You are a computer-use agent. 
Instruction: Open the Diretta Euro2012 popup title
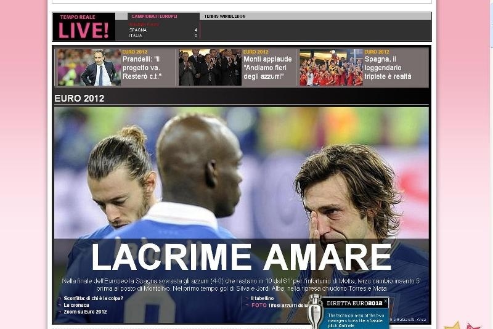coord(354,303)
